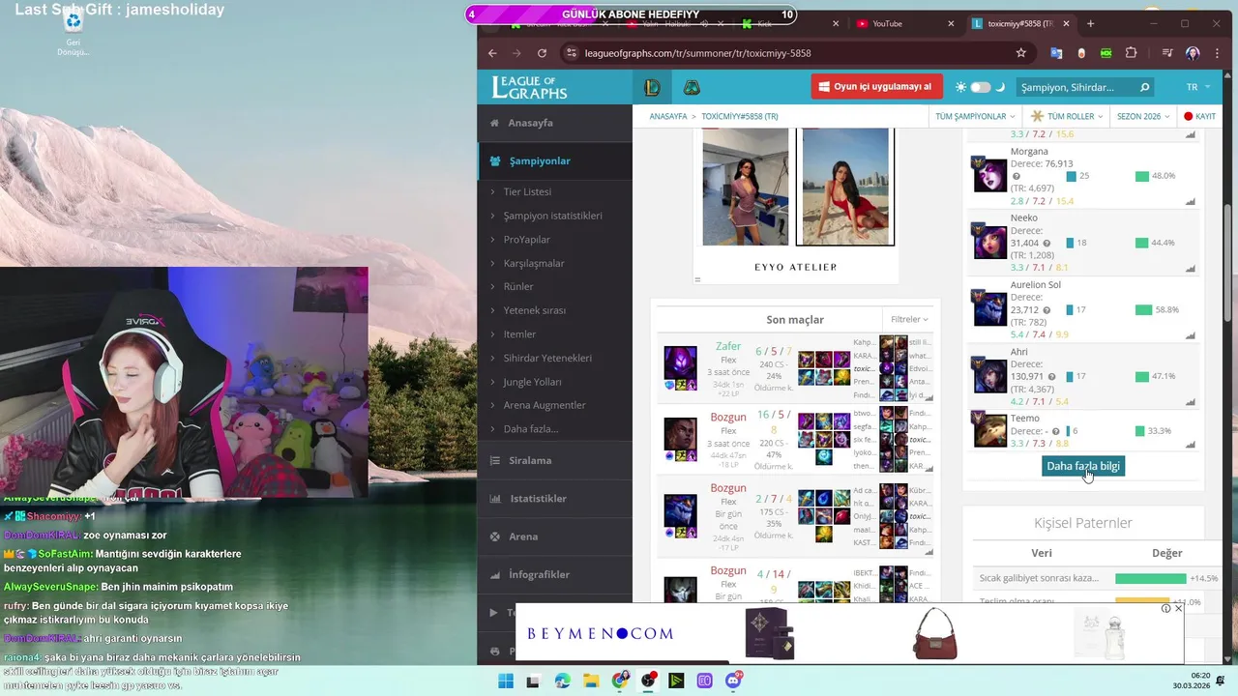
Task: Open Rünler link
Action: tap(518, 286)
